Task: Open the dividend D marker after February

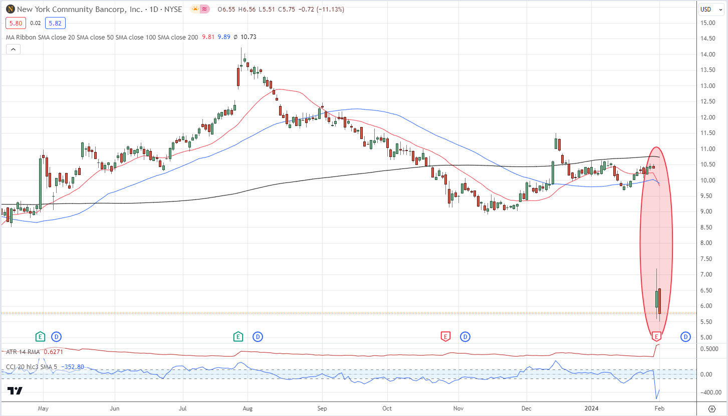Action: (x=685, y=336)
